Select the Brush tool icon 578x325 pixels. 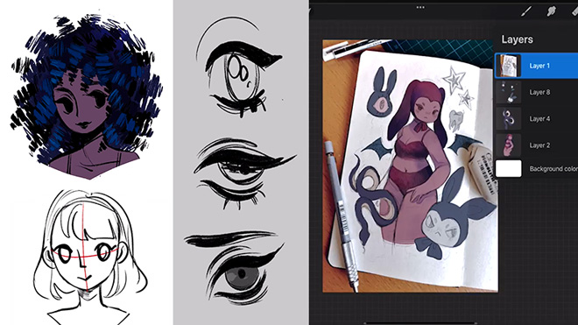[x=526, y=11]
